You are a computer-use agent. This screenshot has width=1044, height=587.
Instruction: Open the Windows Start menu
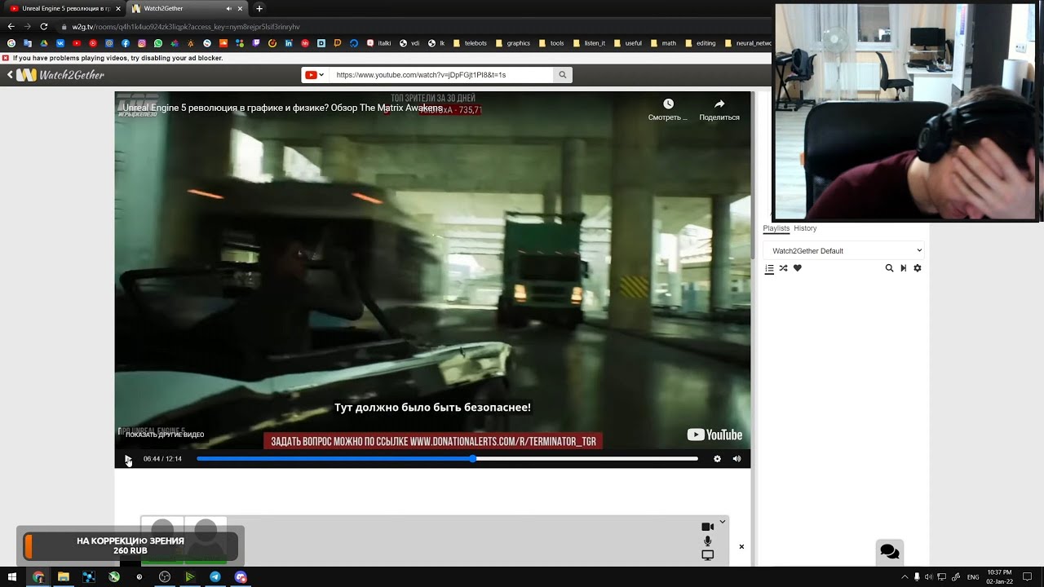pyautogui.click(x=12, y=577)
